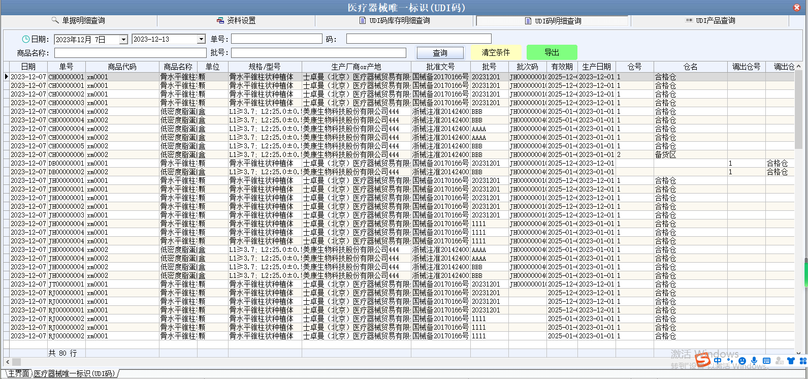
Task: Expand the end date 2023-12-13 dropdown
Action: (201, 40)
